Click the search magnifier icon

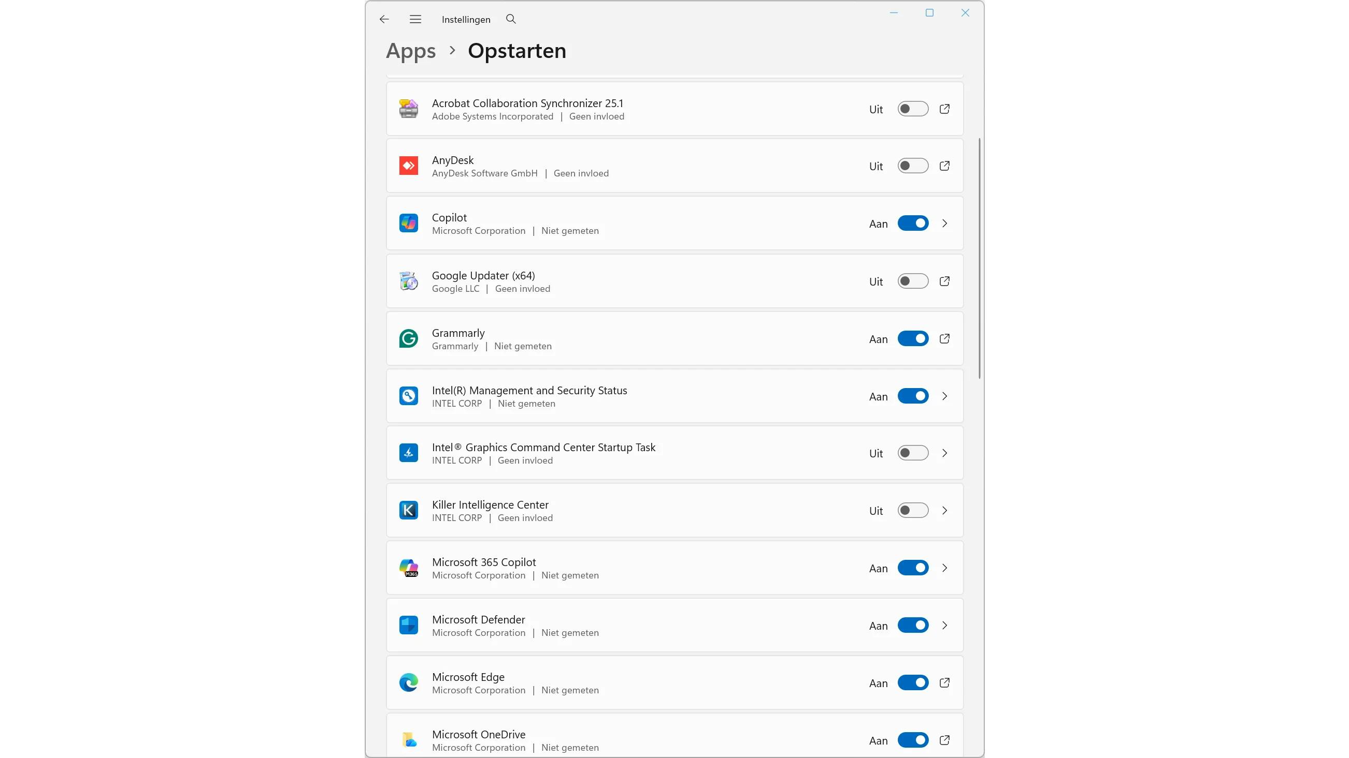[511, 19]
